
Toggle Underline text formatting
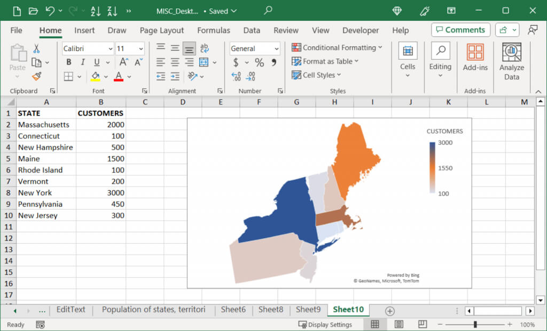point(96,62)
